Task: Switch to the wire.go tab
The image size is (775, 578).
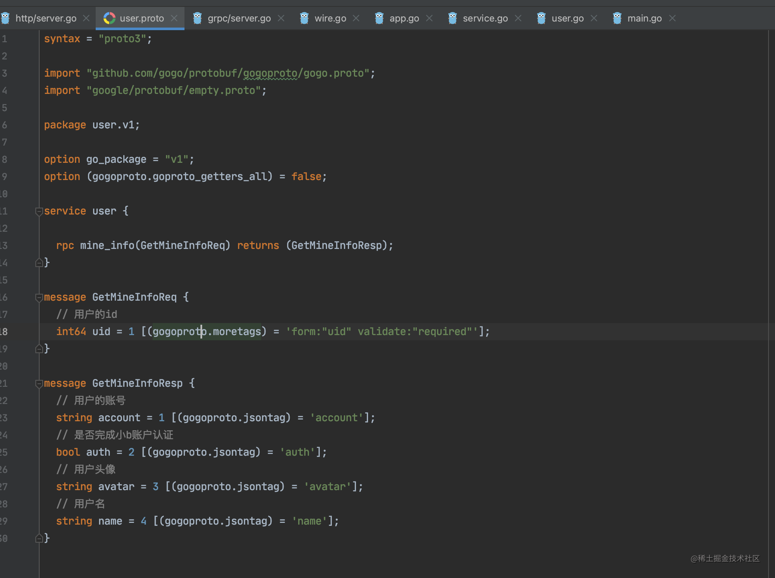Action: pyautogui.click(x=330, y=18)
